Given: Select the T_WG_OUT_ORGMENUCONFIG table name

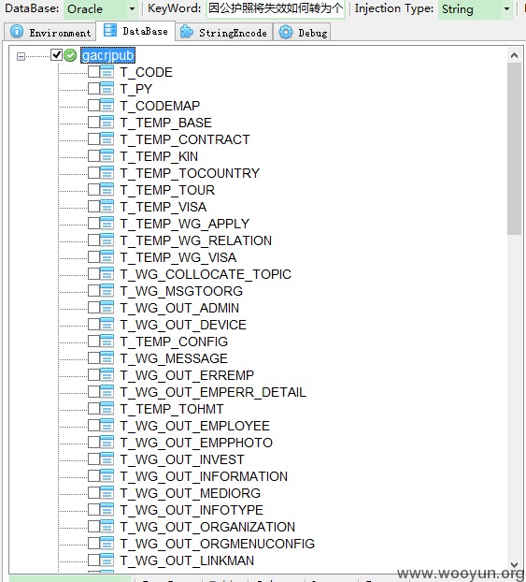Looking at the screenshot, I should coord(218,544).
